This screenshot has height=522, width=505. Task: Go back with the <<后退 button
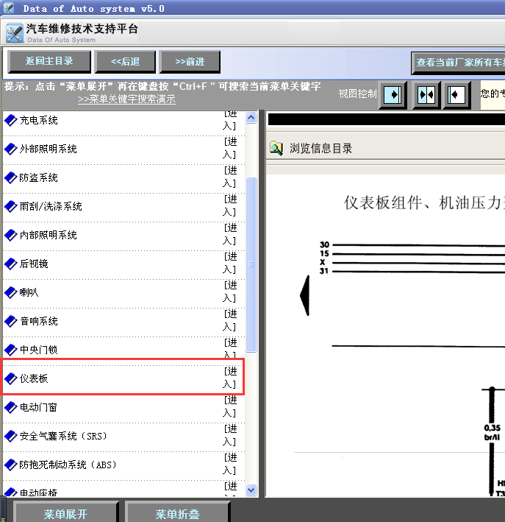125,62
